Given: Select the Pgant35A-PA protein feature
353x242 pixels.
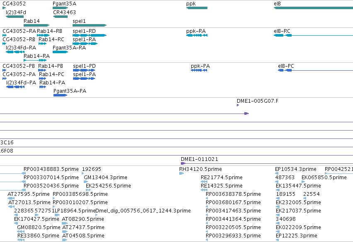Looking at the screenshot, I should click(60, 95).
